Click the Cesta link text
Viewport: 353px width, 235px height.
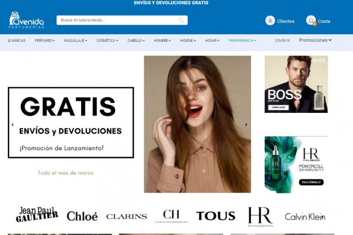324,21
